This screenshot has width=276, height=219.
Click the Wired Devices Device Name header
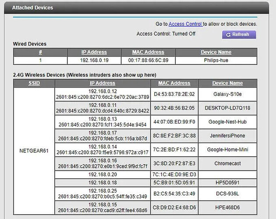(x=216, y=52)
